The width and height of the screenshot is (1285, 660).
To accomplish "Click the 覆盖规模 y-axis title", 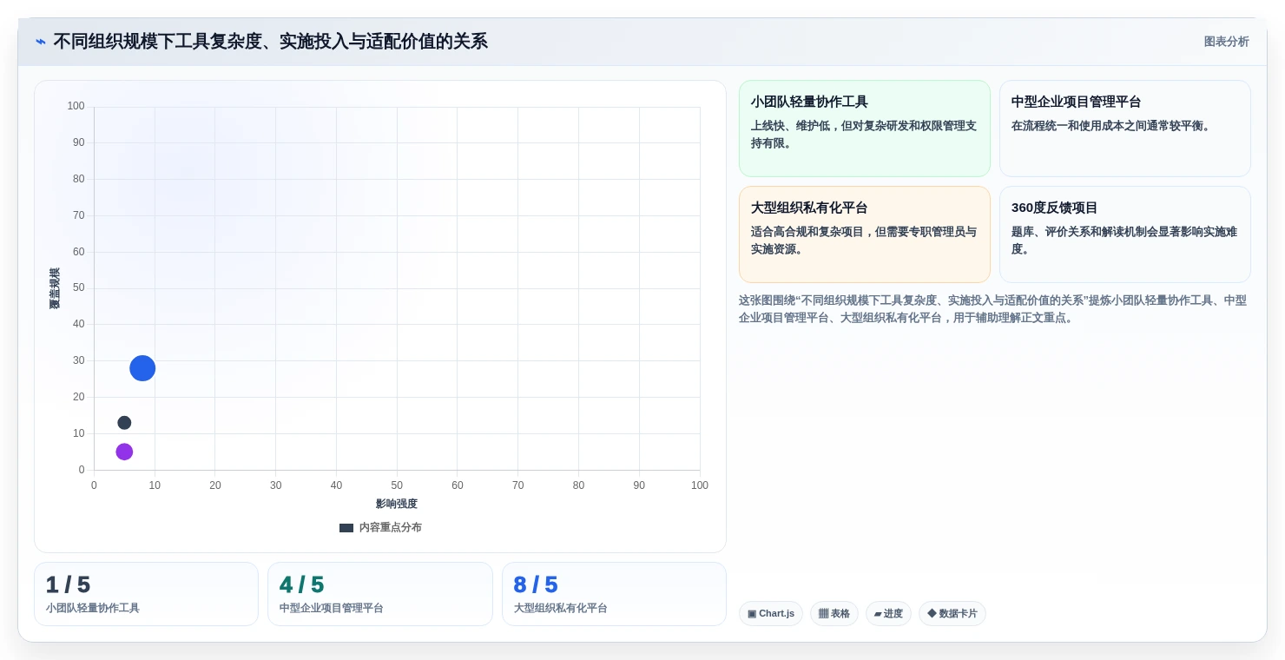I will [55, 288].
